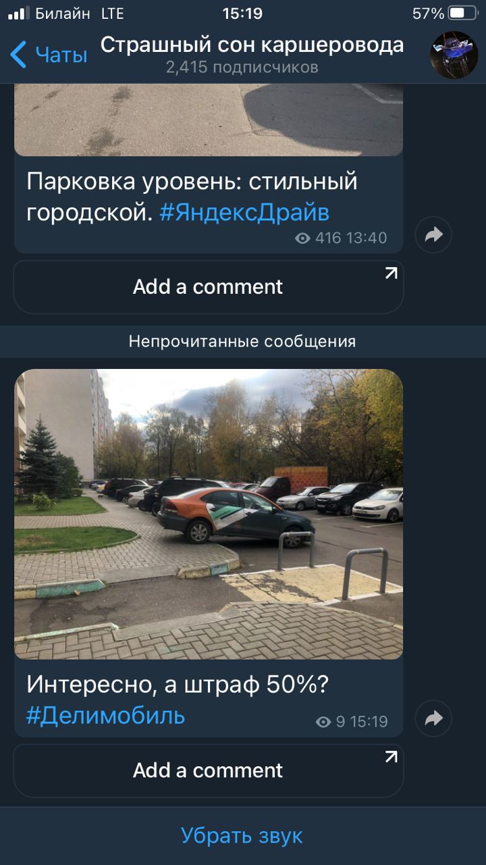
Task: Tap the battery indicator in status bar
Action: point(462,14)
